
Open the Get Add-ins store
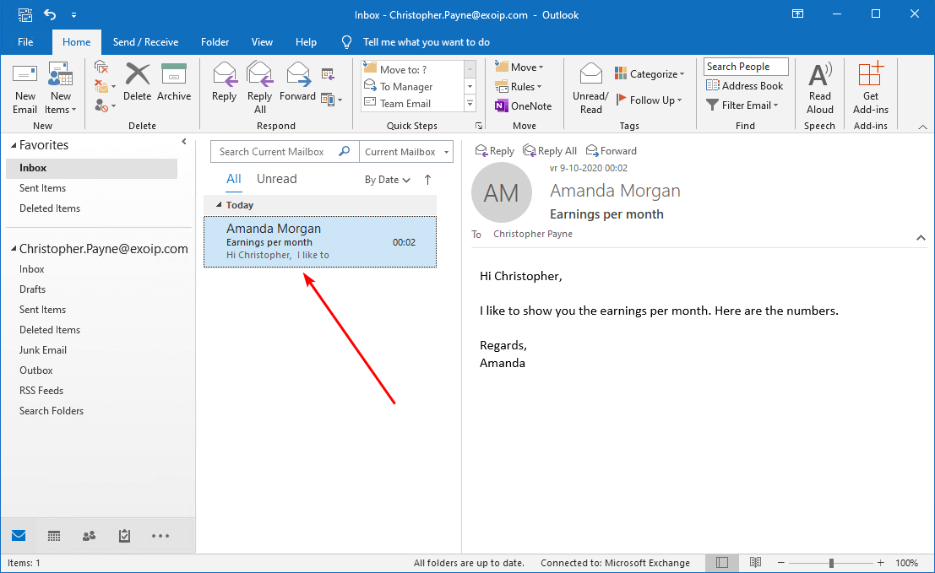(x=870, y=87)
